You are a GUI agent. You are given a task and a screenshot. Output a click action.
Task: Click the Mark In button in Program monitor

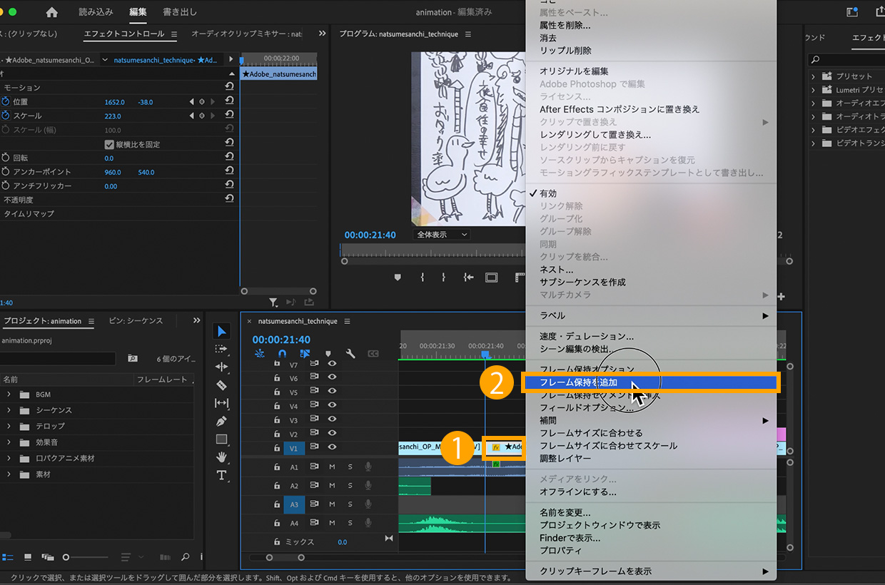tap(422, 278)
